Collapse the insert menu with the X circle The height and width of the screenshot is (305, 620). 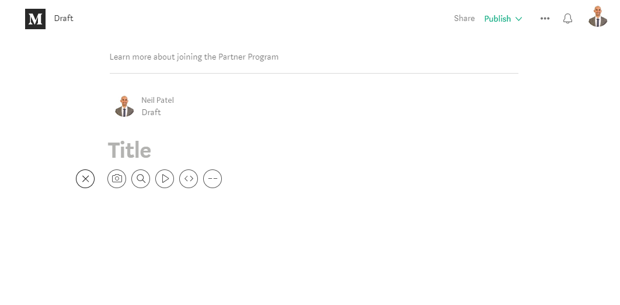point(85,179)
